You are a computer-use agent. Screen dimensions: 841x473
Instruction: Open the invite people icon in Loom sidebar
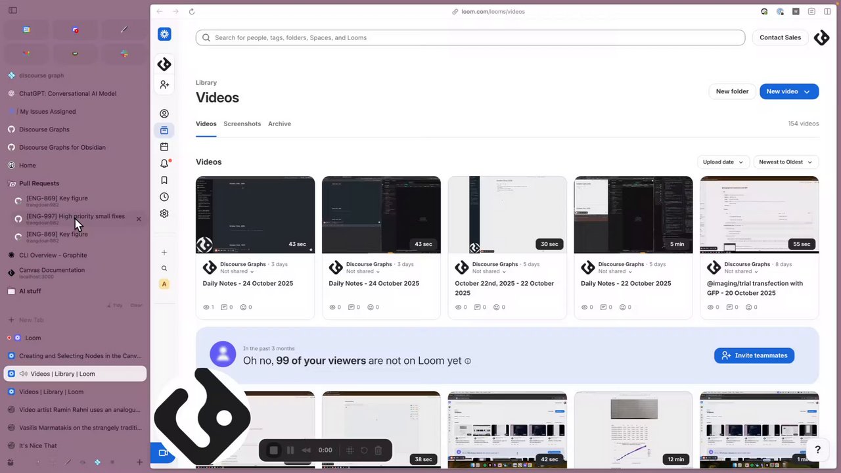pos(164,85)
